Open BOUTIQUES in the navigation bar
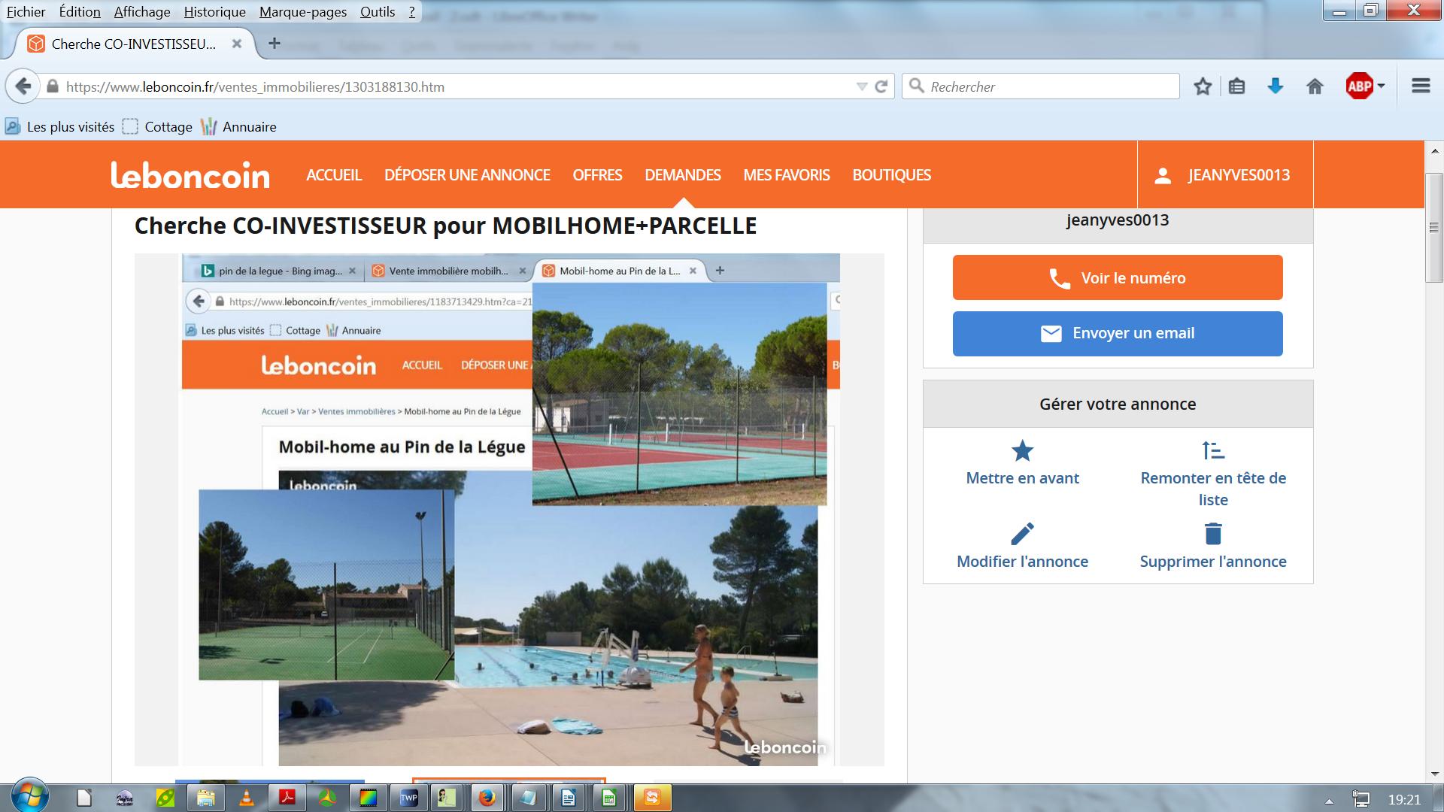This screenshot has height=812, width=1444. pyautogui.click(x=891, y=175)
